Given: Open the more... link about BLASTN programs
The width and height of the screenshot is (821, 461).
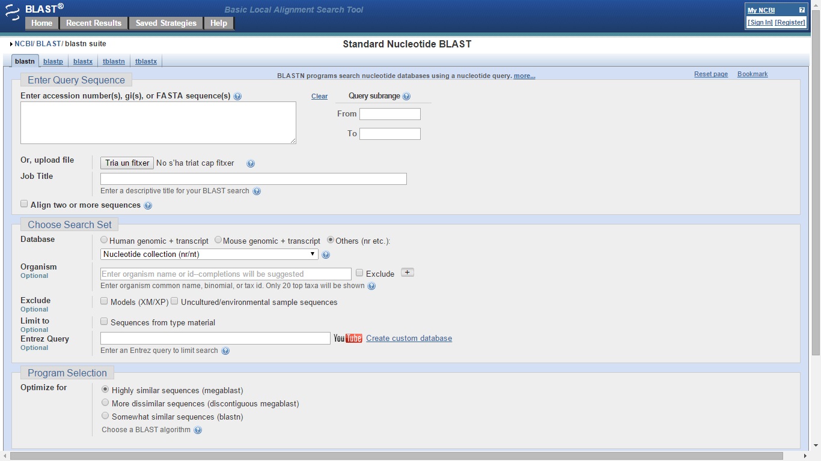Looking at the screenshot, I should point(525,76).
